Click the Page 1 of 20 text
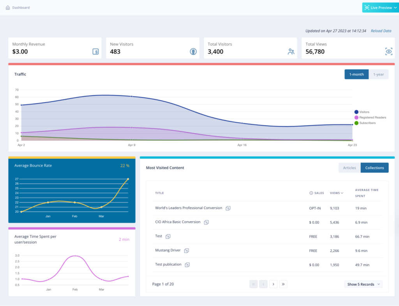Image resolution: width=399 pixels, height=306 pixels. pyautogui.click(x=163, y=284)
